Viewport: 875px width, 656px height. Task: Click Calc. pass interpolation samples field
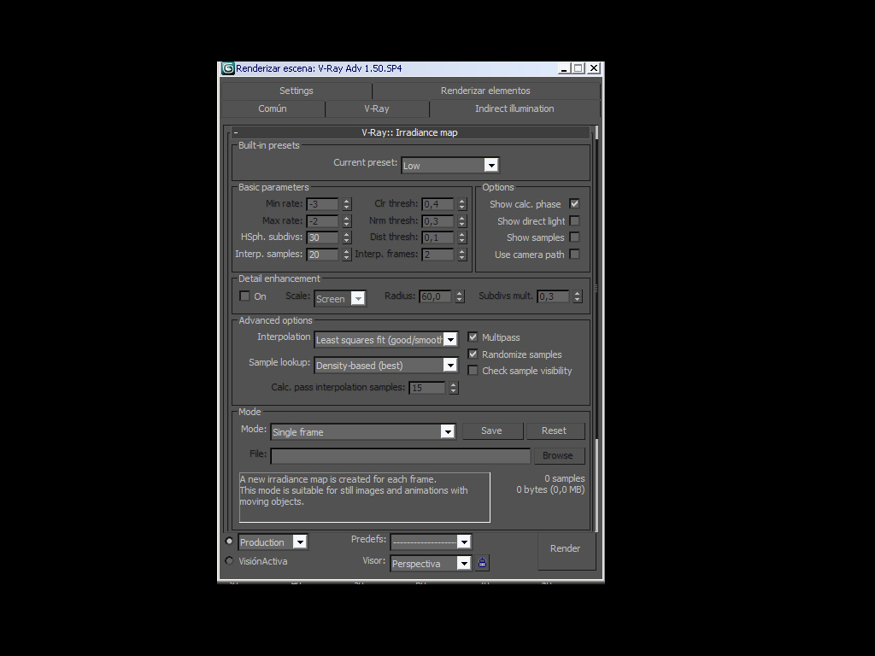coord(427,388)
